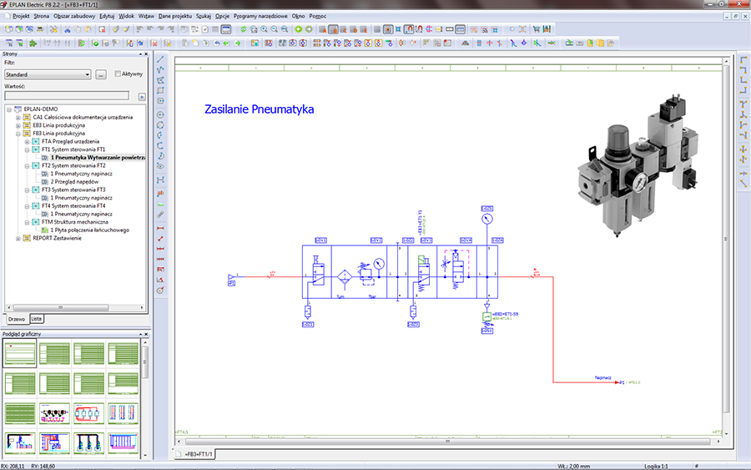The height and width of the screenshot is (470, 751).
Task: Close the Podgląd graficzny panel
Action: (146, 334)
